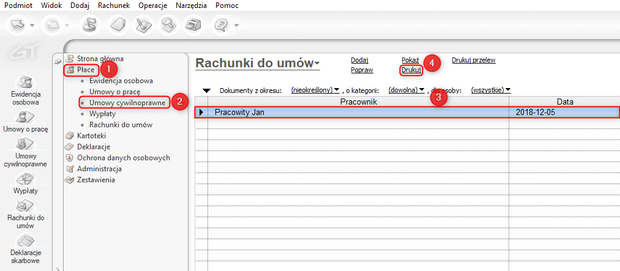This screenshot has height=271, width=620.
Task: Open the Umowy o pracę sidebar icon
Action: (x=25, y=117)
